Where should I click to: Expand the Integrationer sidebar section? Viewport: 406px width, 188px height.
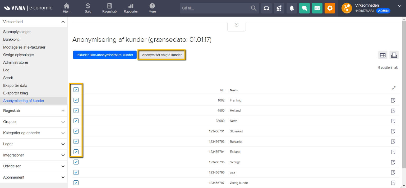point(34,155)
